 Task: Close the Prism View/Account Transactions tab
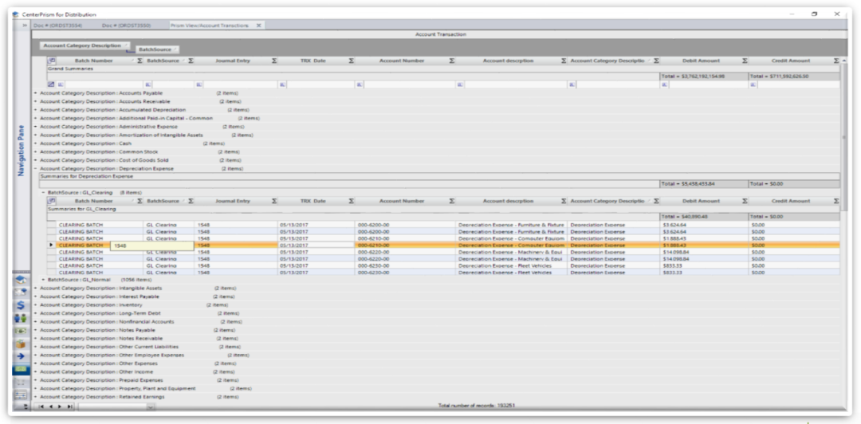(258, 26)
